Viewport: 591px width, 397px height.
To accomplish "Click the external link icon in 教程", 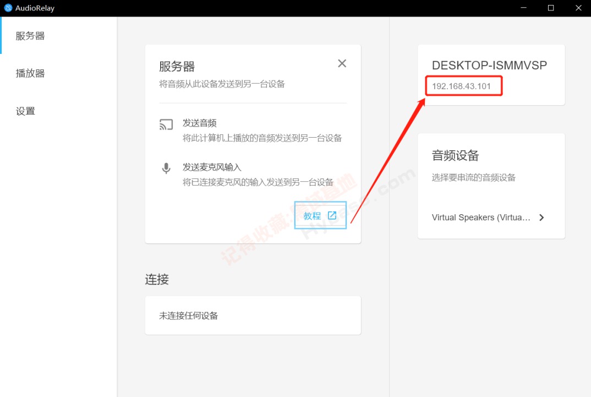I will 332,215.
